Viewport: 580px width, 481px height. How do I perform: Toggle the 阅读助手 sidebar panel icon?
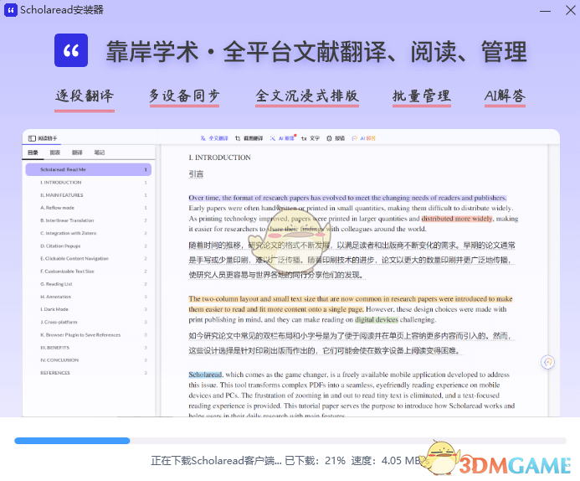(x=32, y=138)
